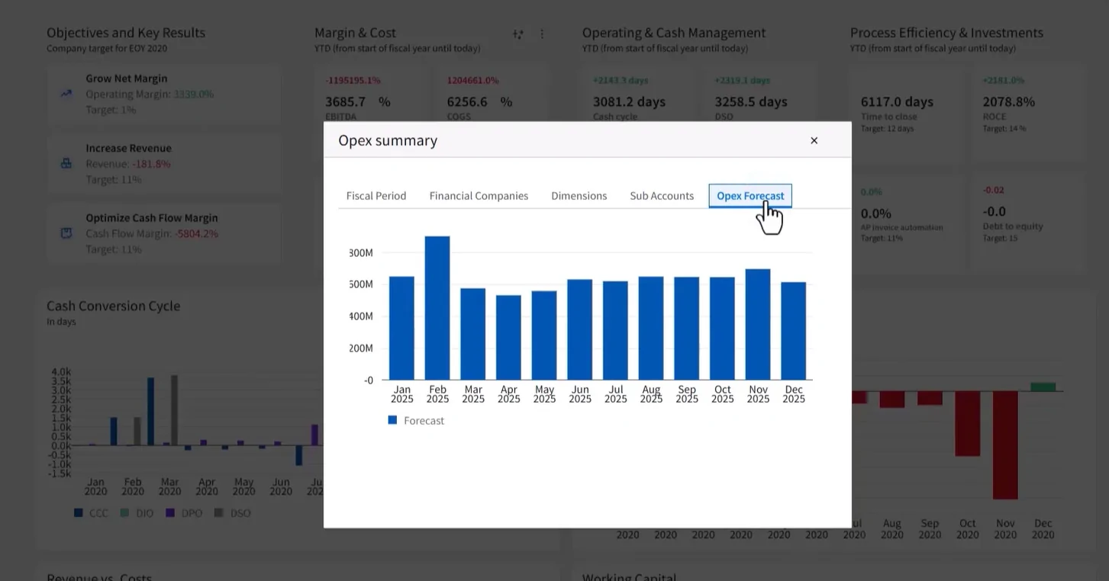Image resolution: width=1109 pixels, height=581 pixels.
Task: Click the Feb 2025 forecast bar
Action: (x=437, y=307)
